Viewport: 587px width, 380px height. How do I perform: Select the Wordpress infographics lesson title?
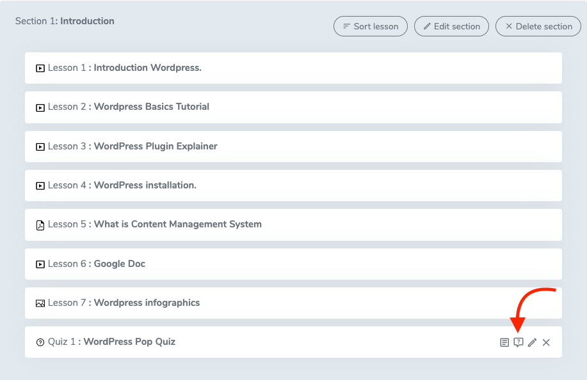point(147,303)
